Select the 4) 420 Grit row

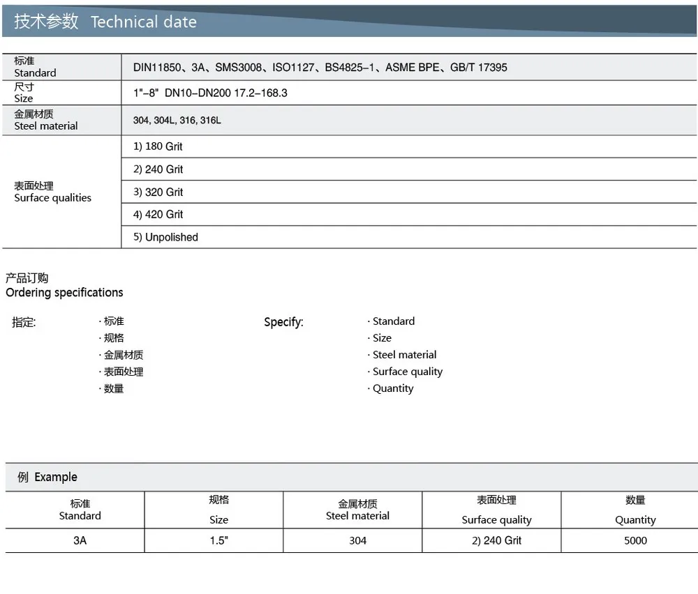[x=158, y=215]
